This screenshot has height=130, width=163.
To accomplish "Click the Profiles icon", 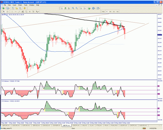I will (x=8, y=8).
